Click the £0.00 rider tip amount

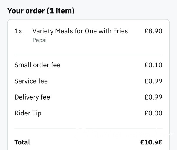pos(153,113)
